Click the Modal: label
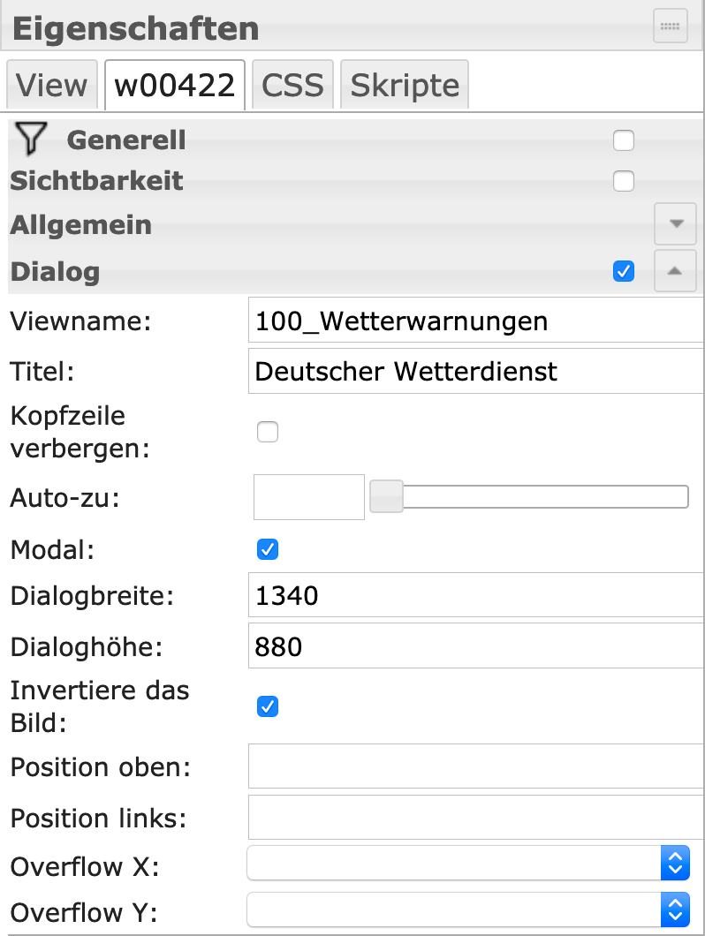Viewport: 705px width, 936px height. [x=53, y=549]
